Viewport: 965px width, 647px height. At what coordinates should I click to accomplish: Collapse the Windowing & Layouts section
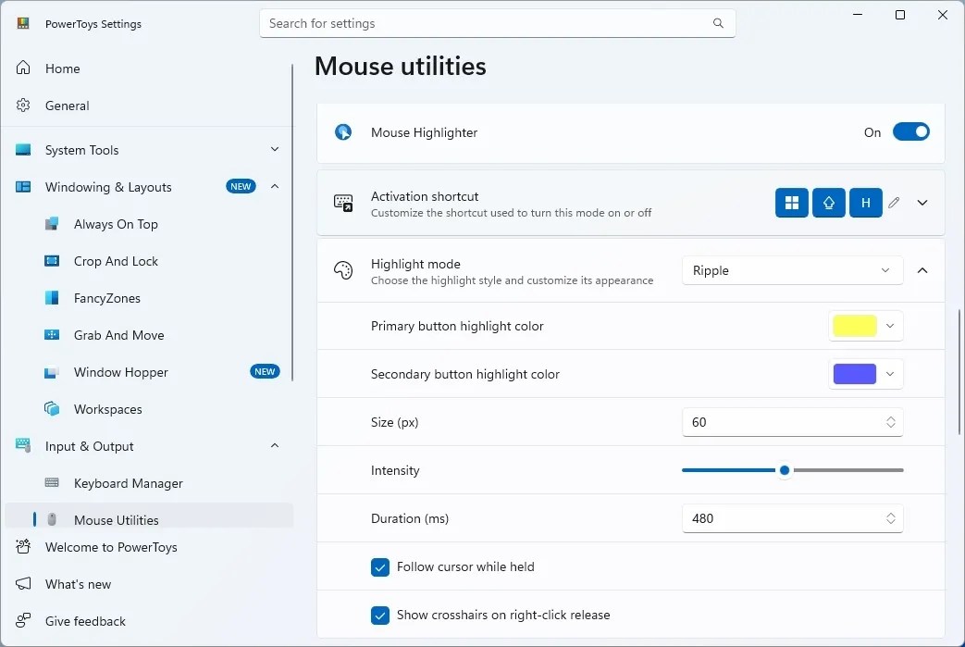[x=275, y=187]
